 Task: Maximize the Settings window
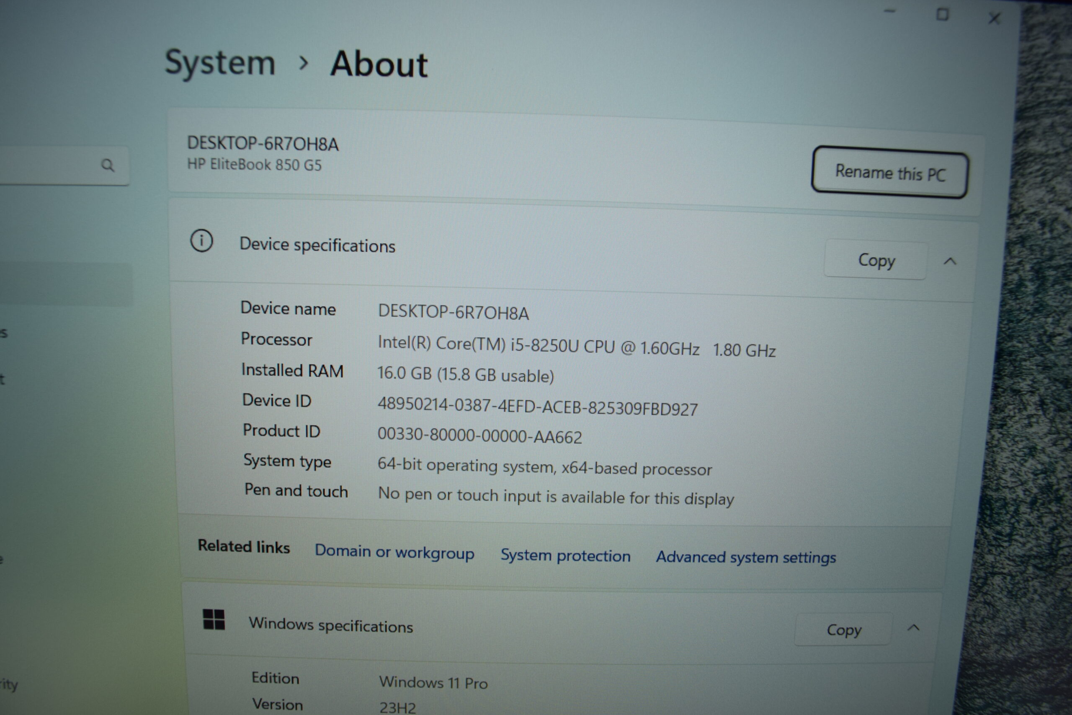(942, 15)
